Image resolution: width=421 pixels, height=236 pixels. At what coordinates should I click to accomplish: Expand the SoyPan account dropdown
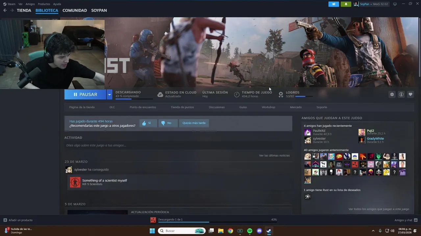pos(370,4)
